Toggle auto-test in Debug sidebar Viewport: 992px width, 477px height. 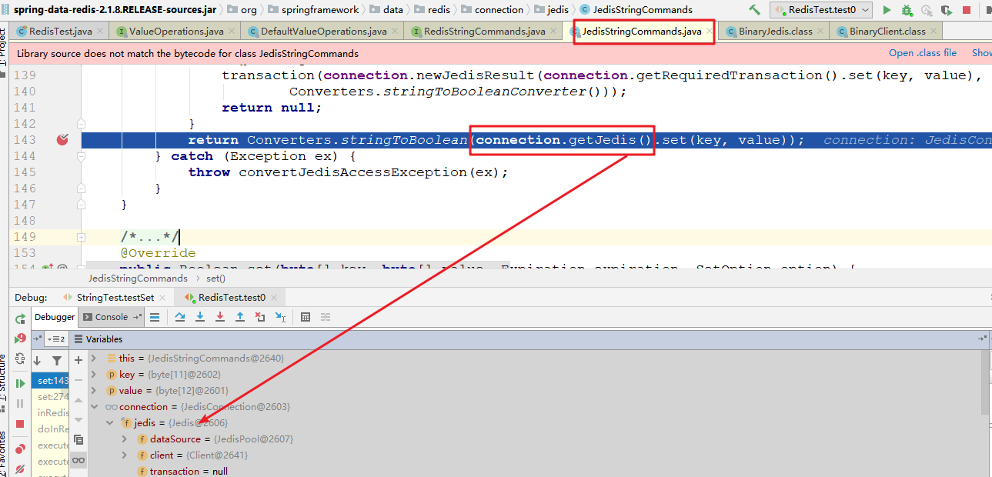pos(20,359)
